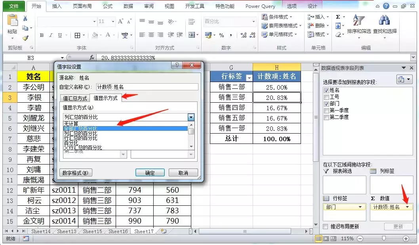This screenshot has width=419, height=245.
Task: Check the 第一季度 field checkbox
Action: [326, 111]
